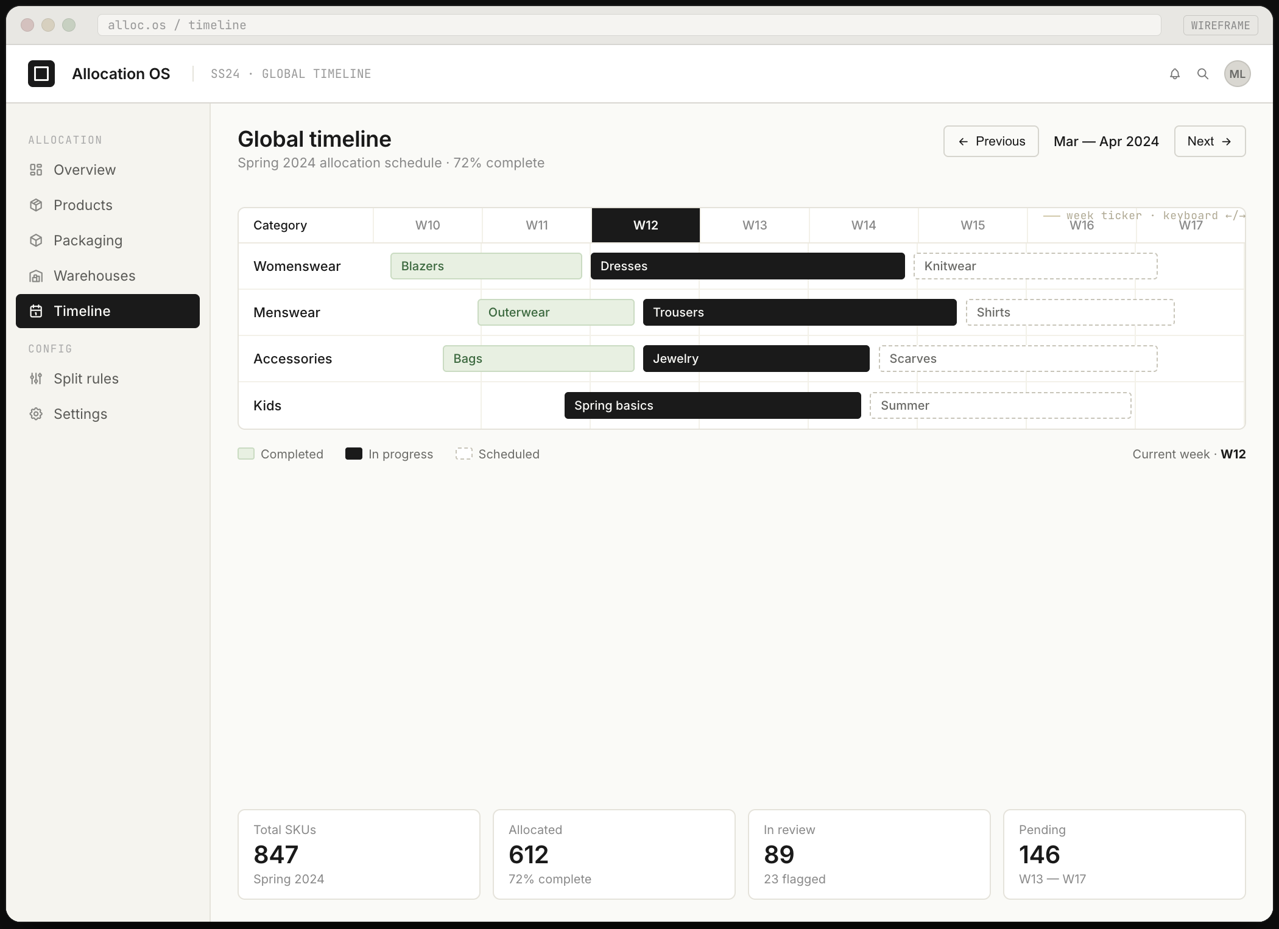Click the search magnifier icon
This screenshot has width=1279, height=929.
pos(1203,74)
